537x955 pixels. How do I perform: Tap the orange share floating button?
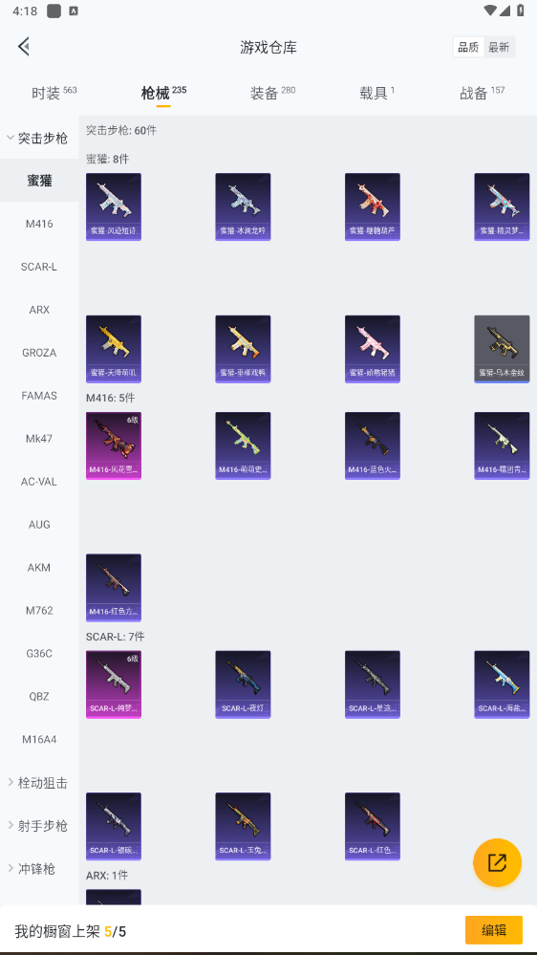(x=497, y=862)
